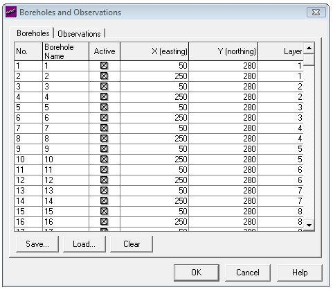
Task: Click the table scrollbar up arrow
Action: point(309,48)
